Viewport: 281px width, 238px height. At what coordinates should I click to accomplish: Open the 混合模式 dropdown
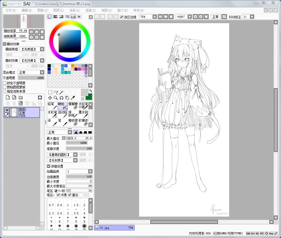[42, 72]
